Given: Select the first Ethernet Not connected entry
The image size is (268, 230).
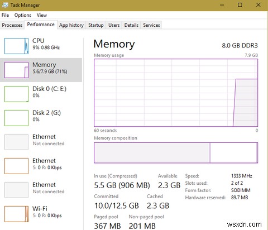Looking at the screenshot, I should (x=41, y=142).
